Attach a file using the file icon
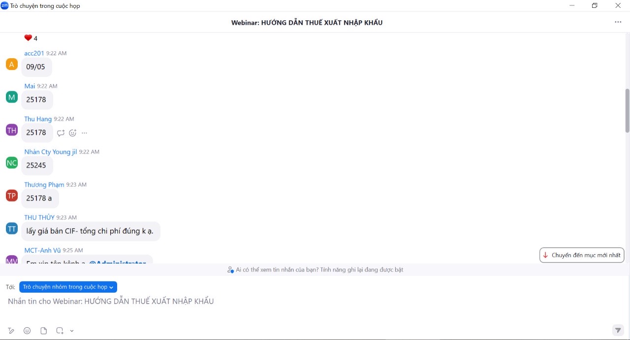 pyautogui.click(x=43, y=331)
